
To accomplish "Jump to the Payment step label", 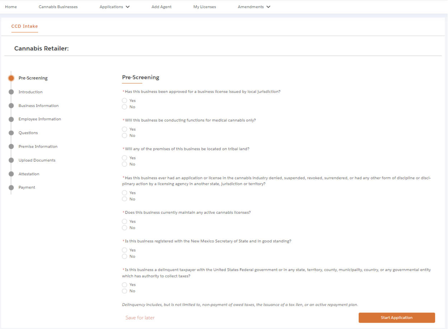I will click(27, 187).
